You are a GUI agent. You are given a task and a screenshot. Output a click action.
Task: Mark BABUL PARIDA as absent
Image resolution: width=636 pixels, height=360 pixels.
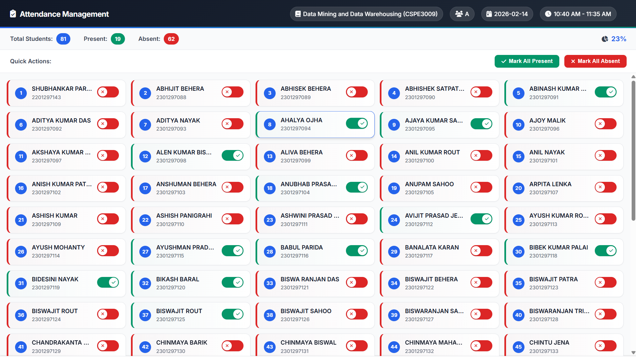pos(357,250)
